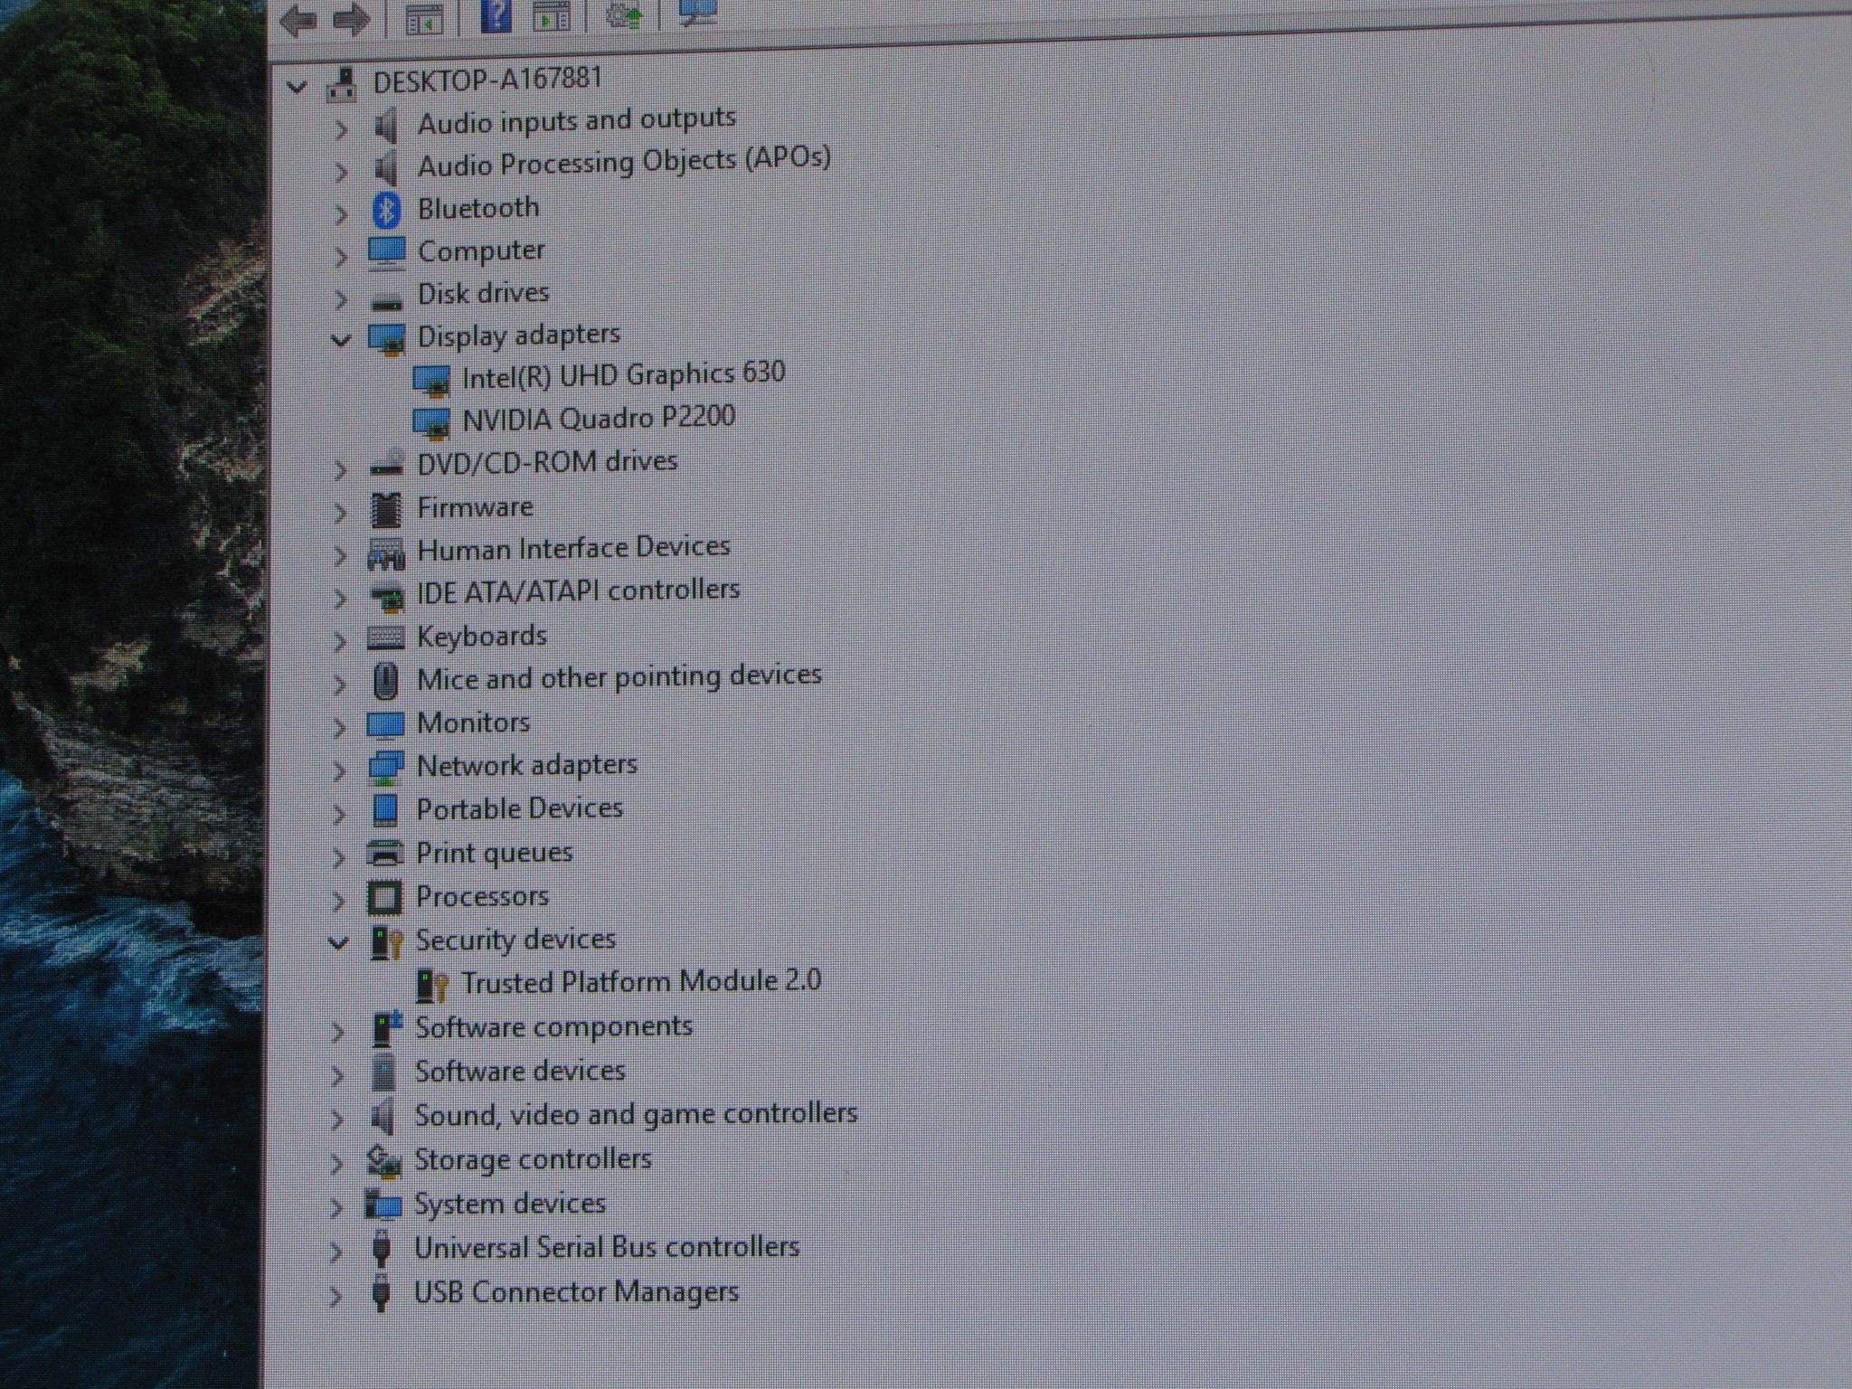Click the Back arrow in the toolbar
1852x1389 pixels.
pos(299,19)
